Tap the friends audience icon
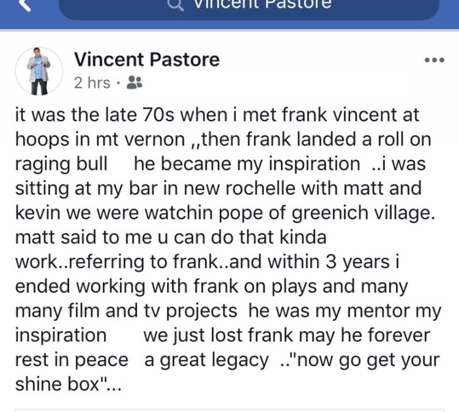Viewport: 459px width, 412px height. click(x=134, y=82)
